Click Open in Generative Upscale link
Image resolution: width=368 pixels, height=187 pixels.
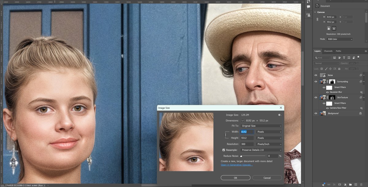point(237,165)
